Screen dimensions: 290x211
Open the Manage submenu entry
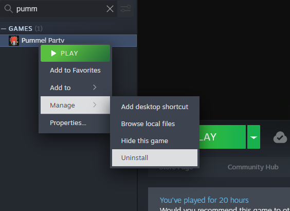click(75, 105)
